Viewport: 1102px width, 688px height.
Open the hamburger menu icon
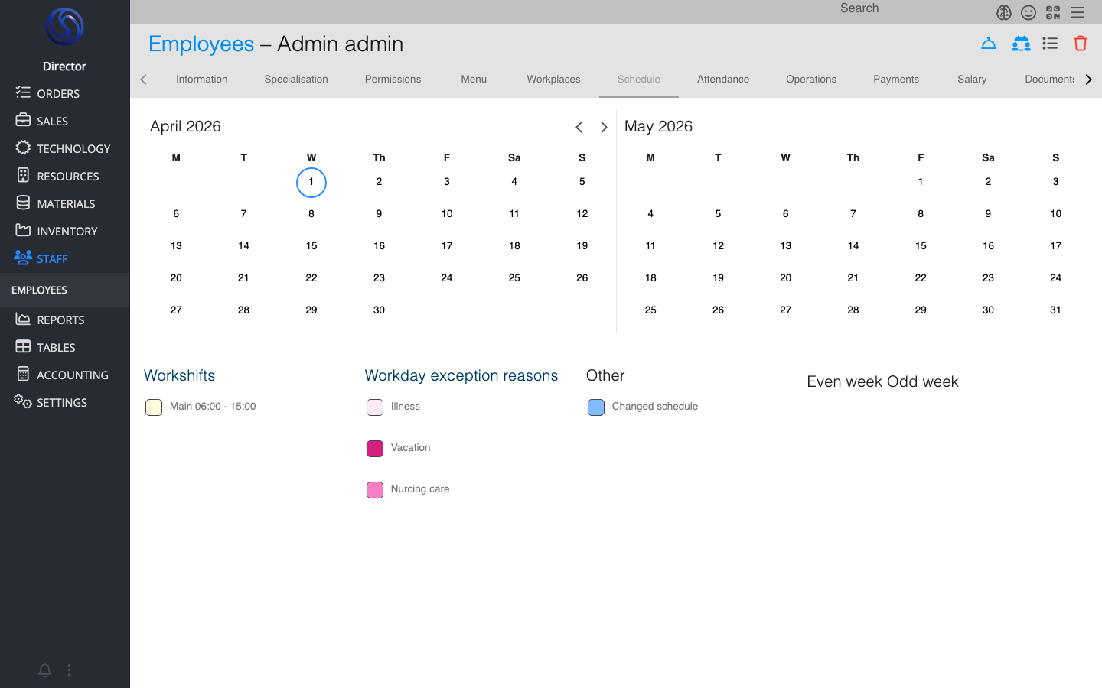(1078, 12)
